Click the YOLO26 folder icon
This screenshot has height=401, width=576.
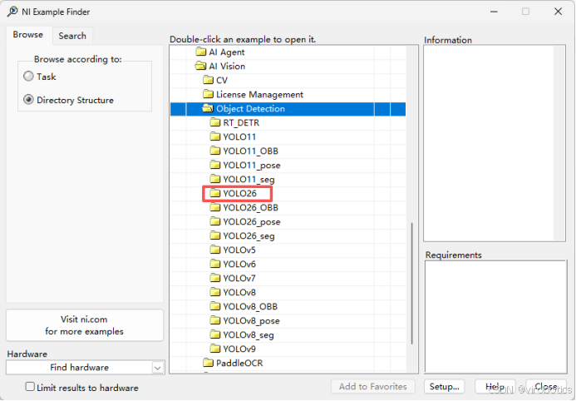215,193
